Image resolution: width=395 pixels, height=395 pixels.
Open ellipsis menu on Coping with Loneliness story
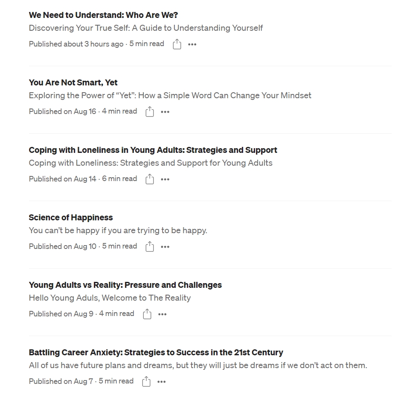tap(165, 179)
